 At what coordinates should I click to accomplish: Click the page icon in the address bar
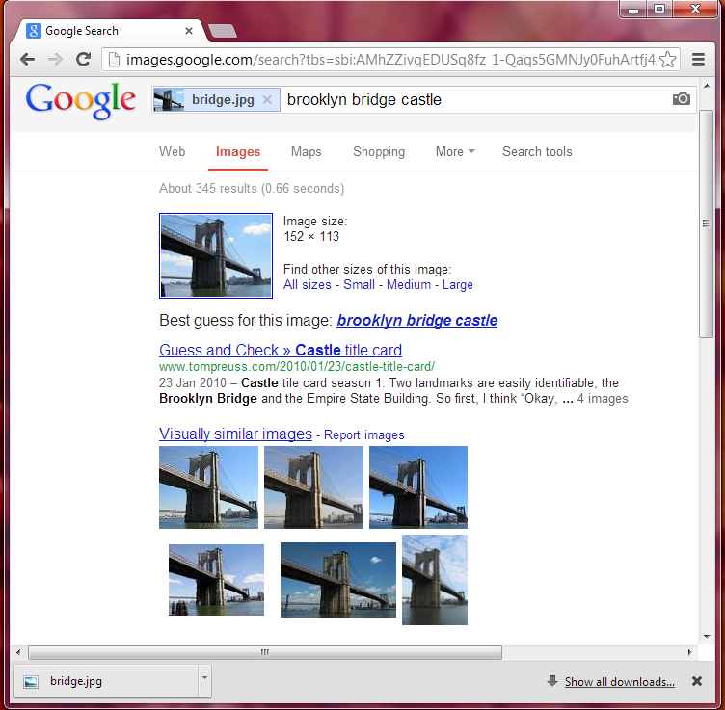tap(114, 60)
